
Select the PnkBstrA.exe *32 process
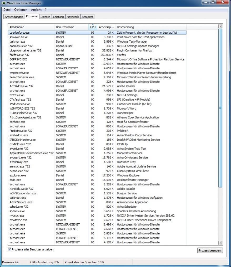point(97,131)
